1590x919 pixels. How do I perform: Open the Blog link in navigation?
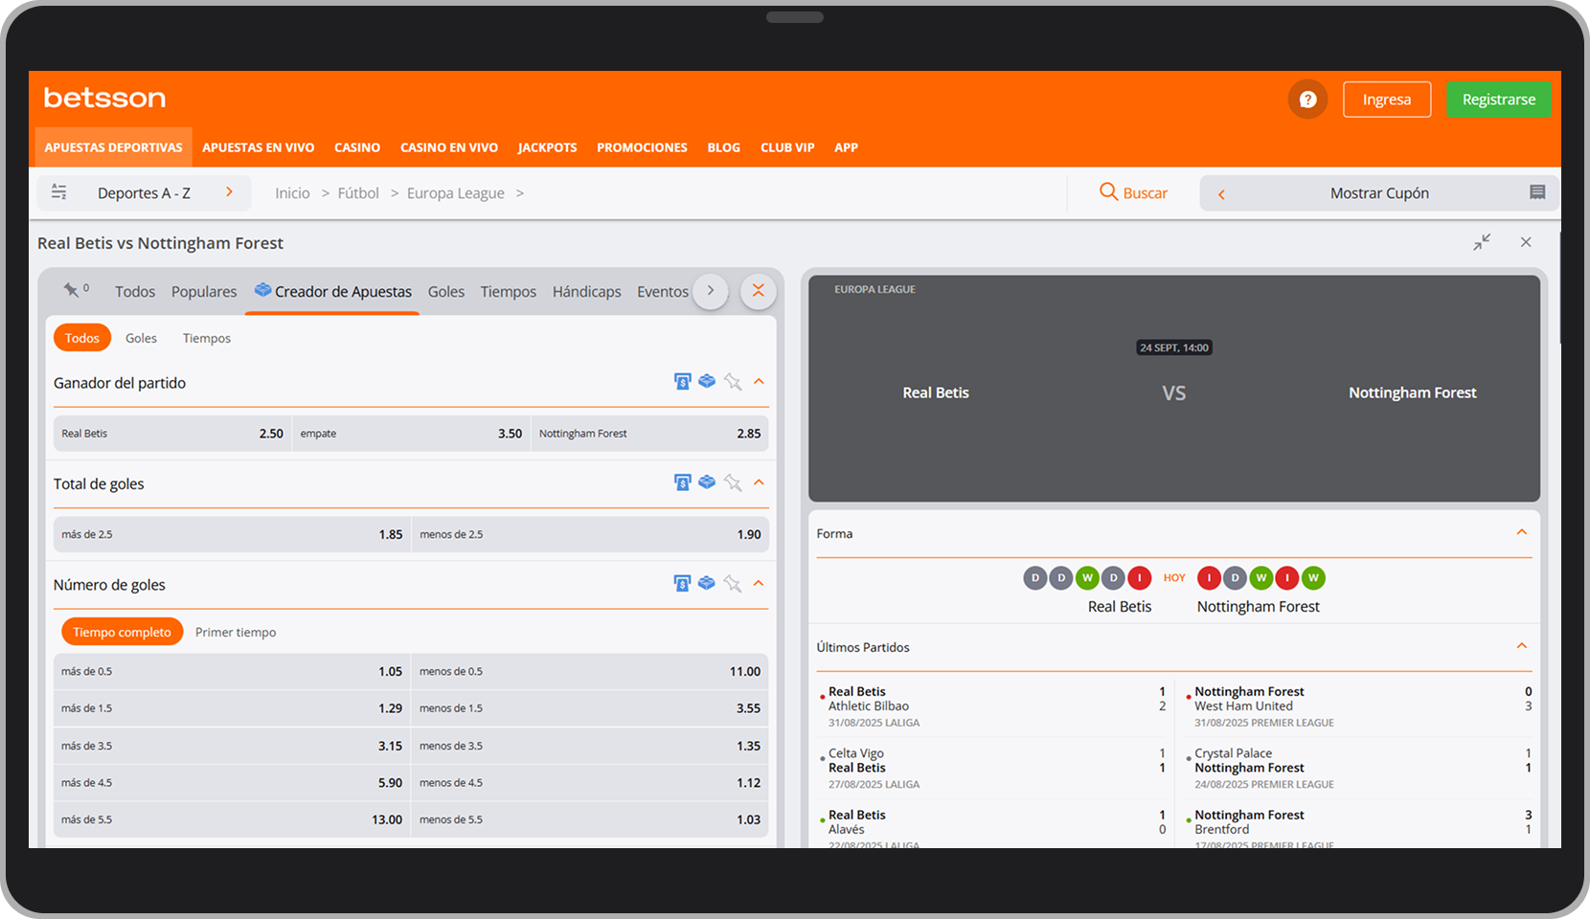tap(723, 147)
